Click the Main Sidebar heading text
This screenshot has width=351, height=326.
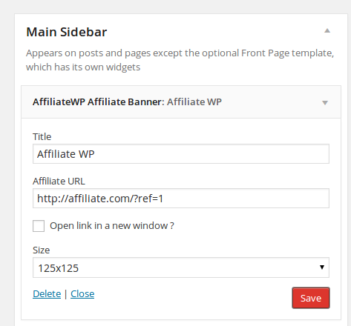(x=67, y=32)
